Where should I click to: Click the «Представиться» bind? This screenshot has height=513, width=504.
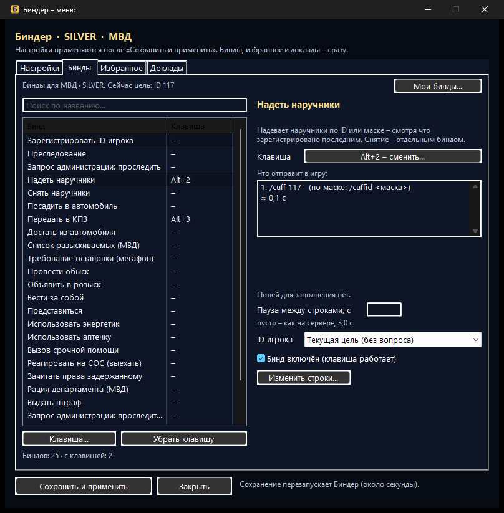point(128,311)
